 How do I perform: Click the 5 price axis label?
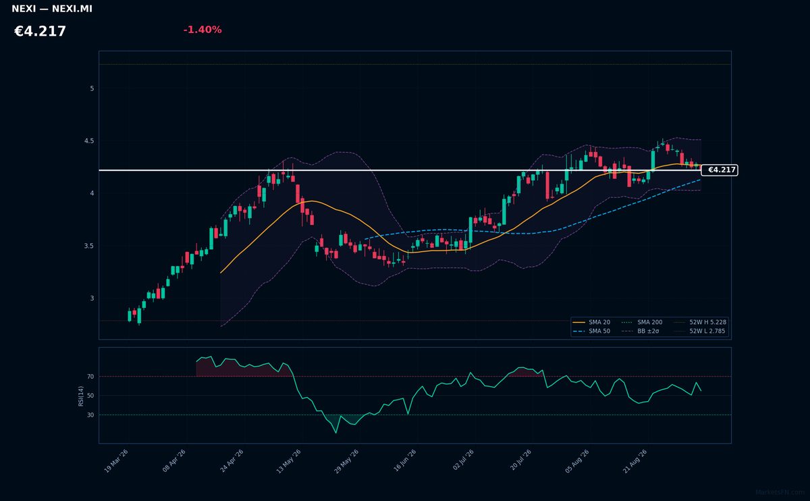pos(92,88)
